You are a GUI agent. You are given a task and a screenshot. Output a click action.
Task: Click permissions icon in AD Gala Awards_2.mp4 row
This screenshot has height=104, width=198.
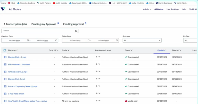tap(97, 72)
